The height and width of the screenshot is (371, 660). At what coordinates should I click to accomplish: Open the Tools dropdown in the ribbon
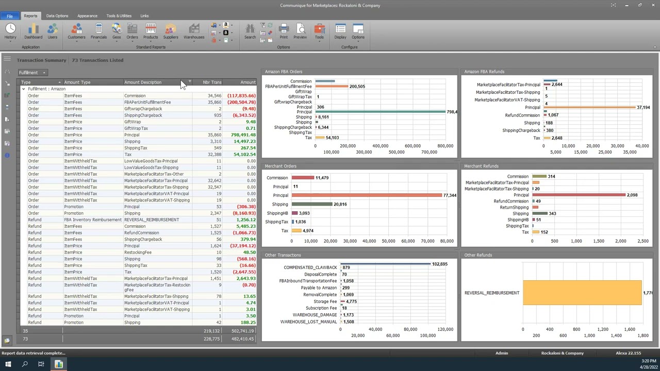pos(319,31)
